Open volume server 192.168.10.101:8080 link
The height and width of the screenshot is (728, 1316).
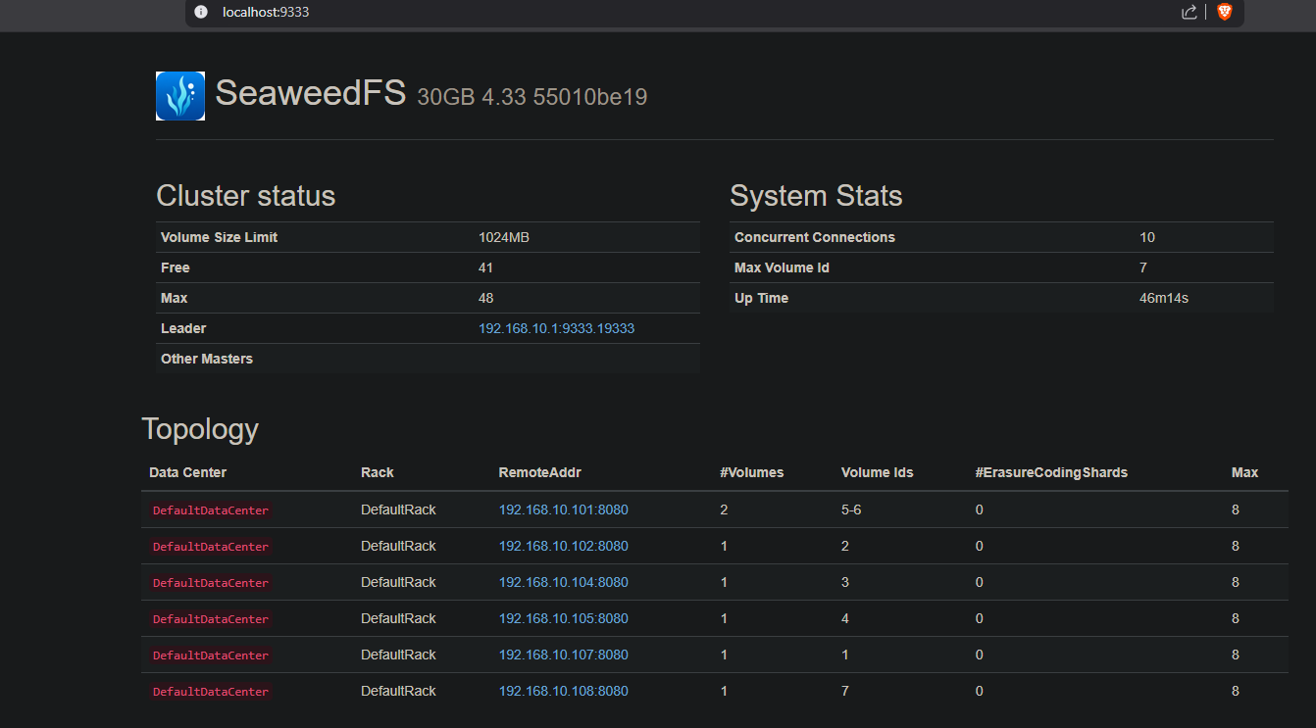coord(564,510)
